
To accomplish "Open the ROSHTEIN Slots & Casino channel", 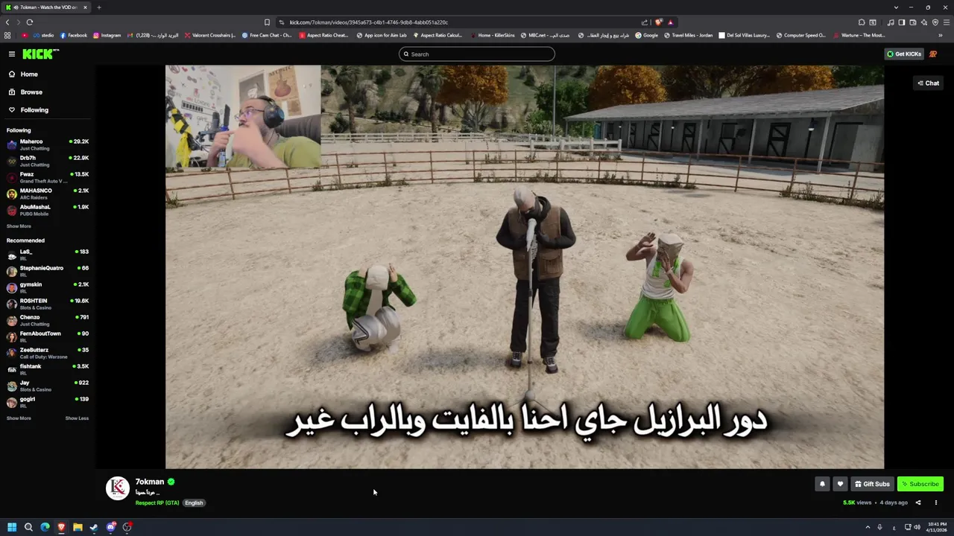I will 48,304.
